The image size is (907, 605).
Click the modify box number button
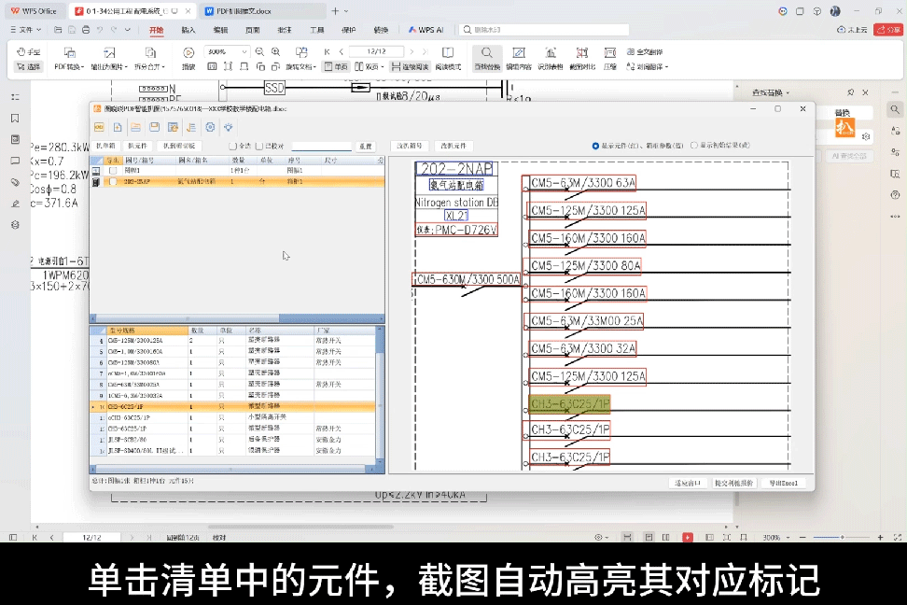[x=410, y=146]
